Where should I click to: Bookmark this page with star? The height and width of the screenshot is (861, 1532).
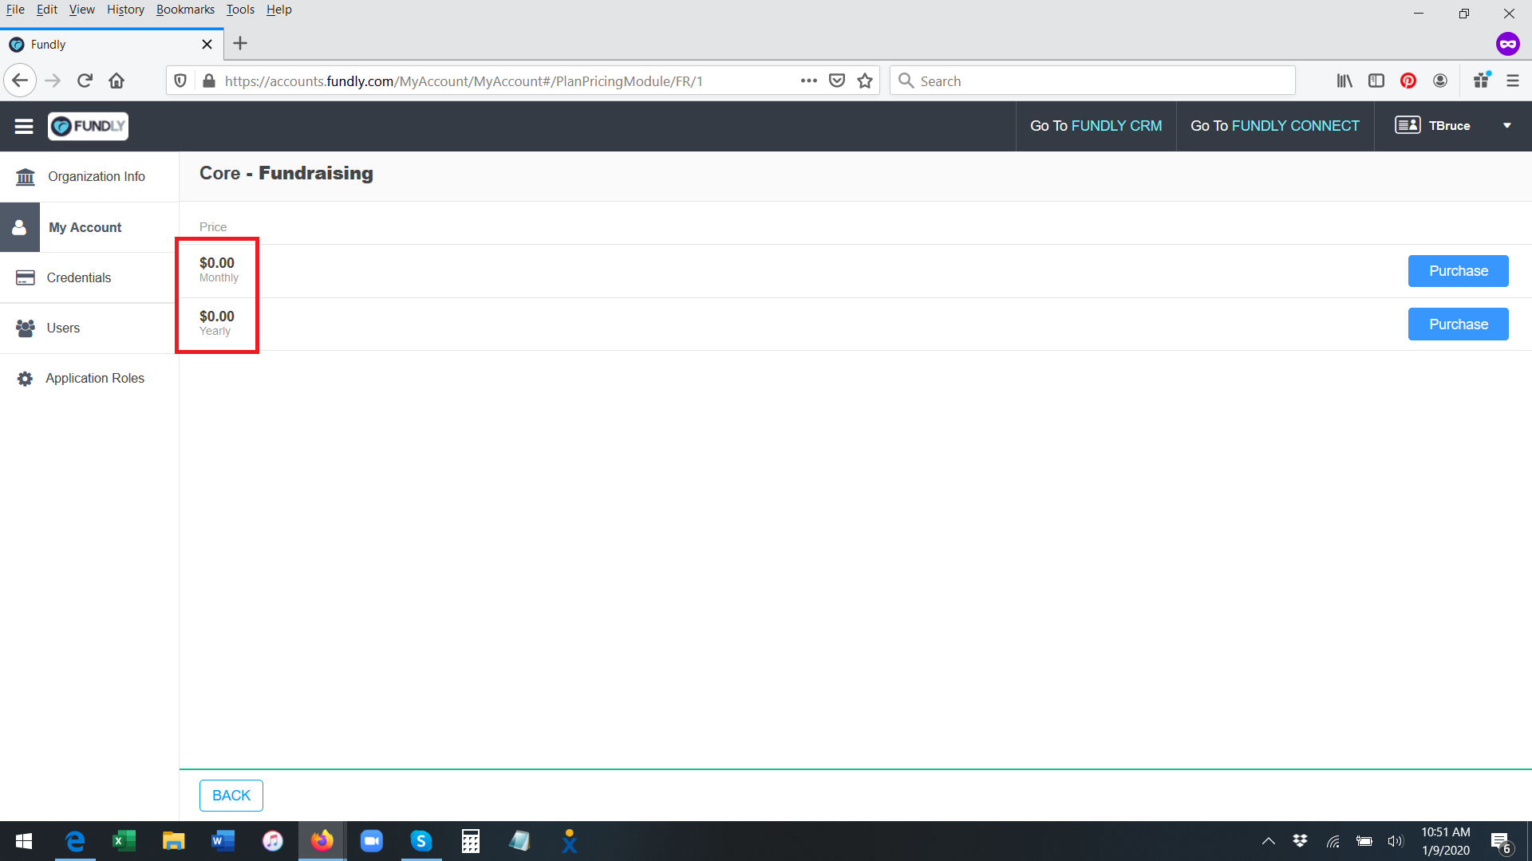pos(865,81)
